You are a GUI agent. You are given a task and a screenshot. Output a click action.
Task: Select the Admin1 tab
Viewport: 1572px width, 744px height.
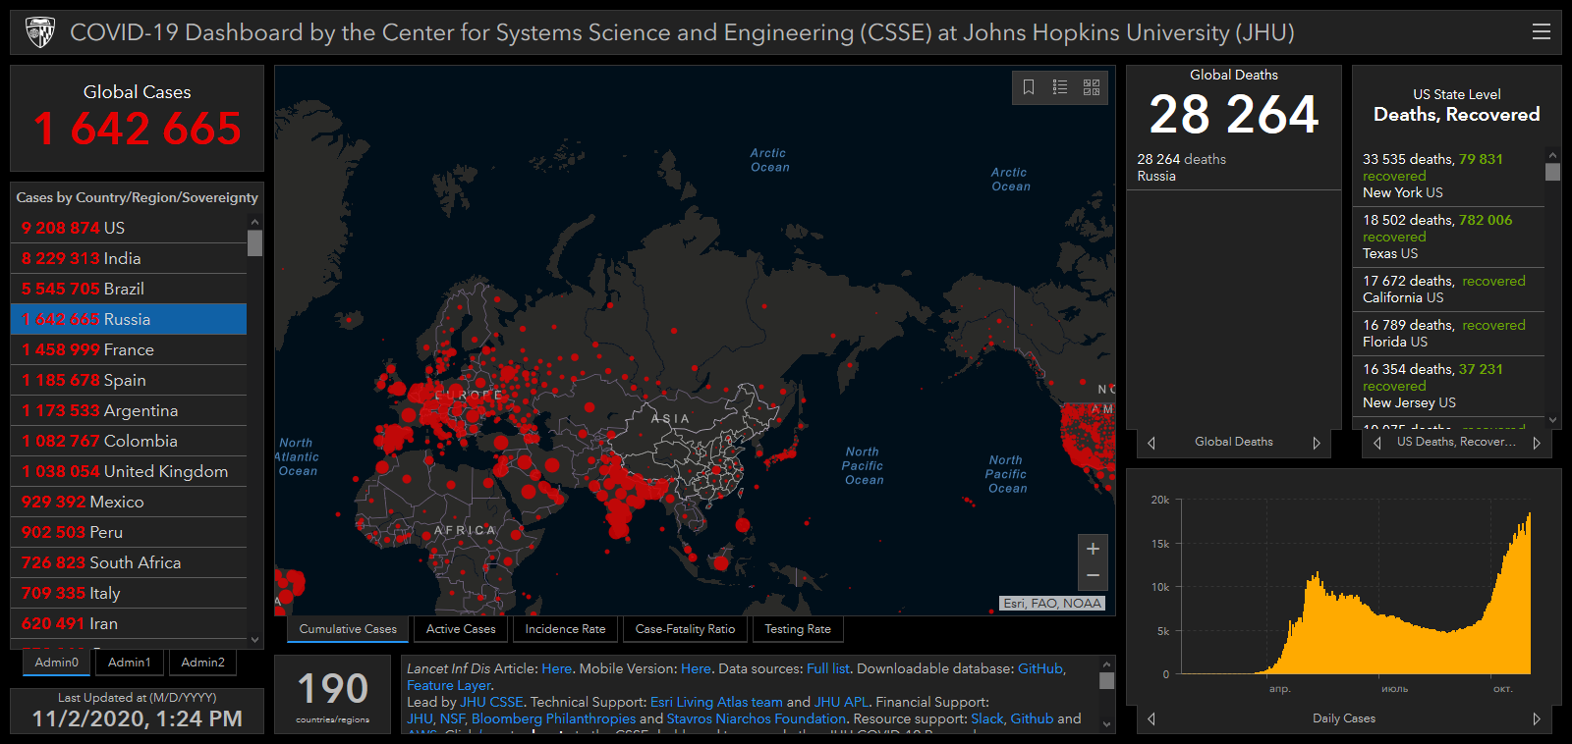(x=130, y=663)
